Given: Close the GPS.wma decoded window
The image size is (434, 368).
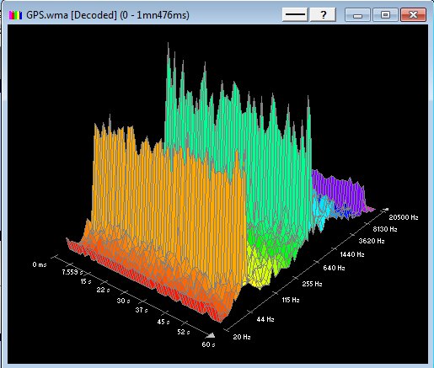Looking at the screenshot, I should tap(413, 14).
